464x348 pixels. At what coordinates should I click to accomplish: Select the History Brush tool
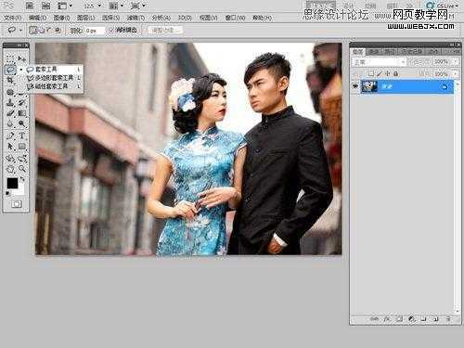pos(22,103)
